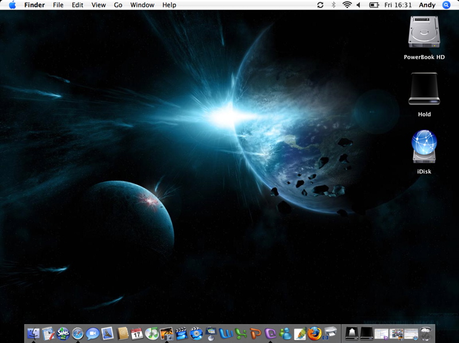Open the volume control in menu bar
The width and height of the screenshot is (459, 343).
360,5
